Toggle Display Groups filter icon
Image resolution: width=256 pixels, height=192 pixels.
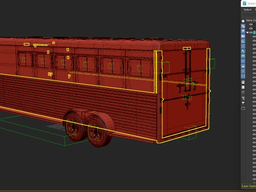pyautogui.click(x=243, y=51)
